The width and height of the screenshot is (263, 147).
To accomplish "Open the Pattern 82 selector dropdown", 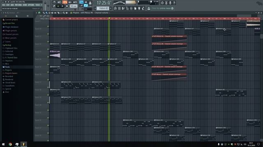I will 103,8.
